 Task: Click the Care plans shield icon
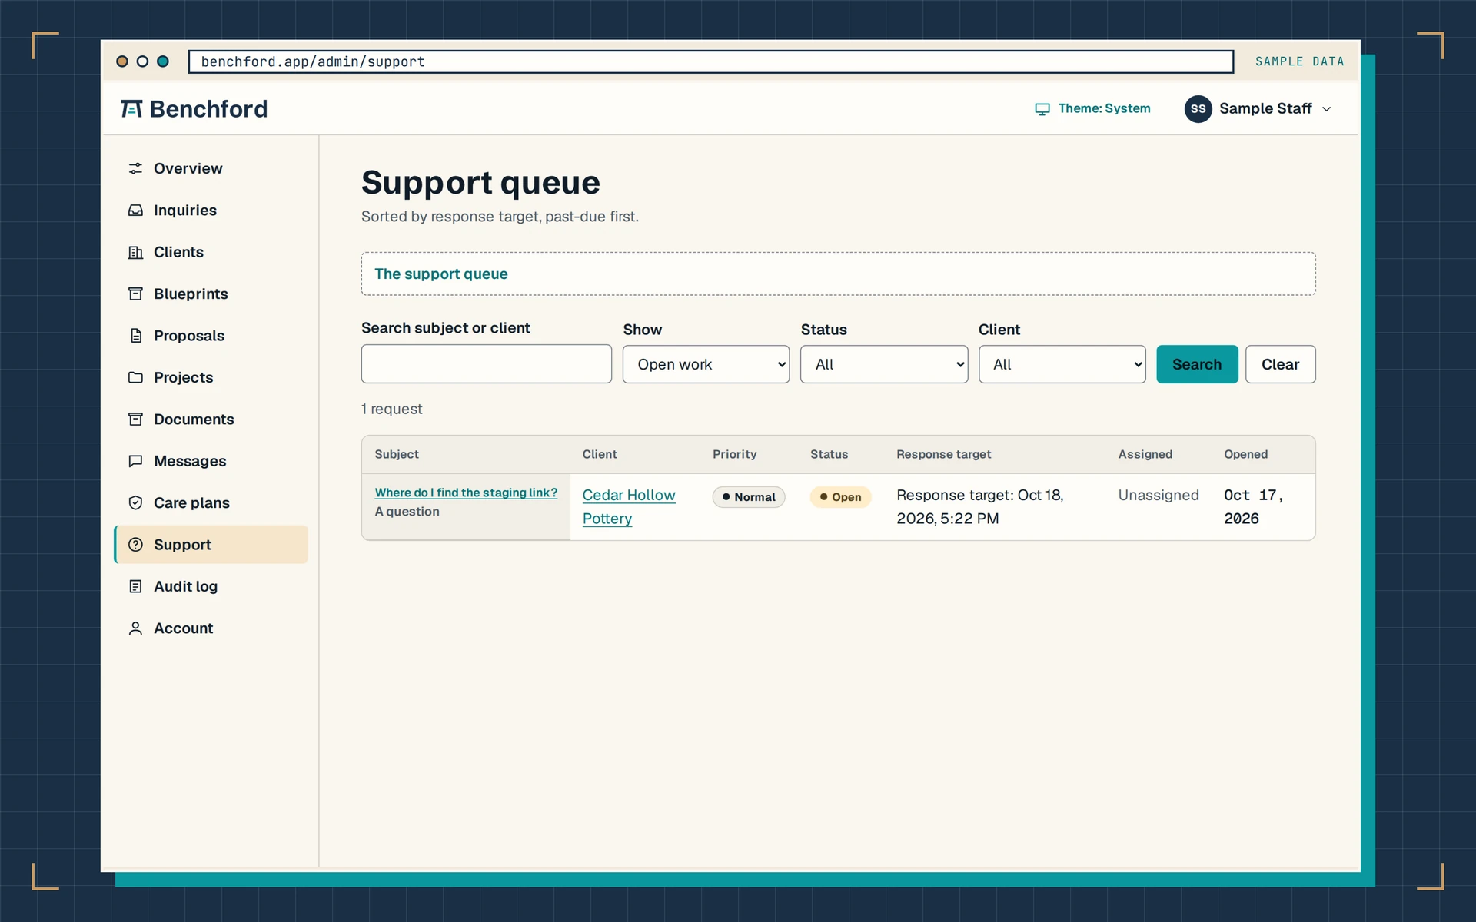tap(135, 502)
